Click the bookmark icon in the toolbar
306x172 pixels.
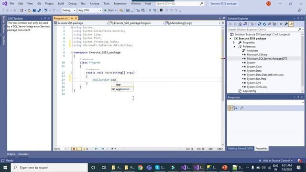[161, 11]
